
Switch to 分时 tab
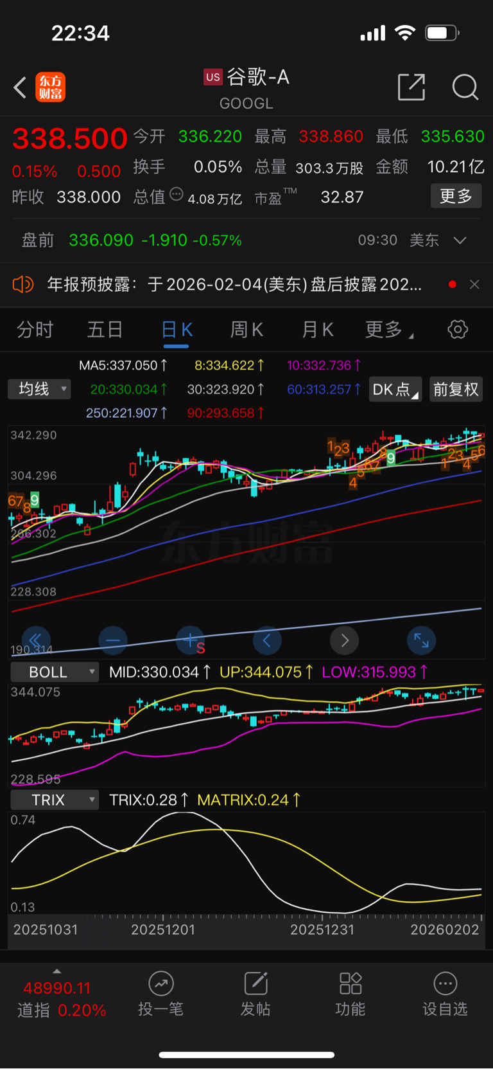(x=35, y=330)
